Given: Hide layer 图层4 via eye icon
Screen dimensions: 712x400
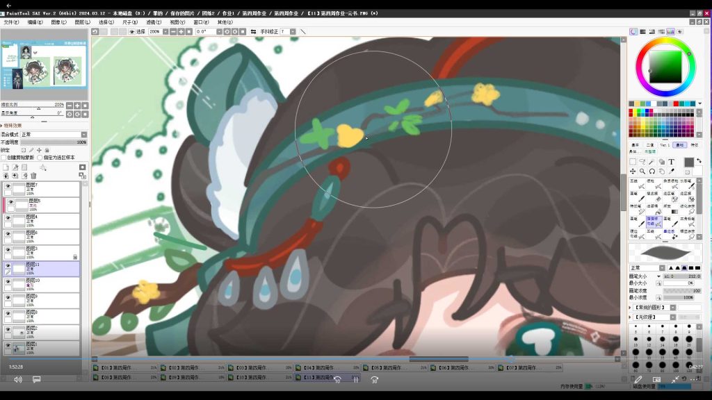Looking at the screenshot, I should coord(8,217).
